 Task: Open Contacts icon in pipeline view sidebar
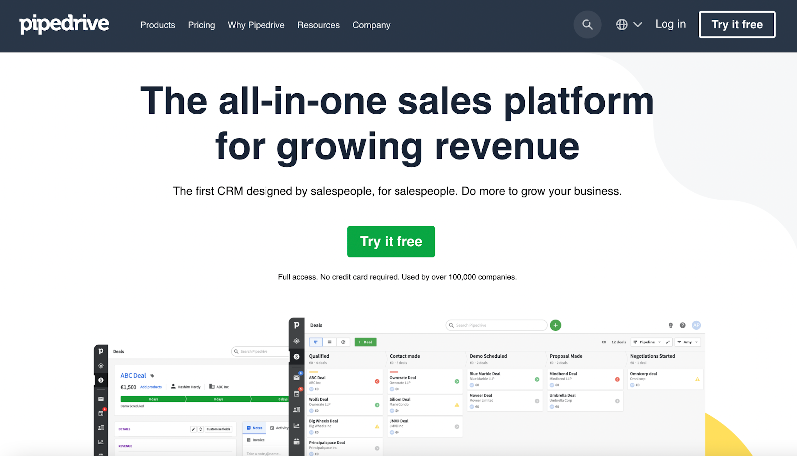pyautogui.click(x=296, y=410)
